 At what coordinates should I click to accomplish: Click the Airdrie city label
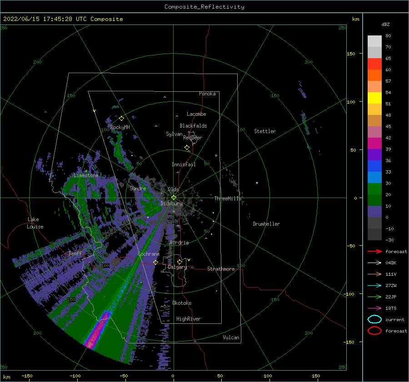coord(179,243)
